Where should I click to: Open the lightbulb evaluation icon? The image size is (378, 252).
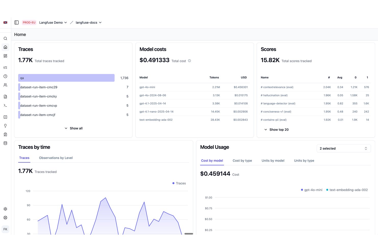(5, 126)
